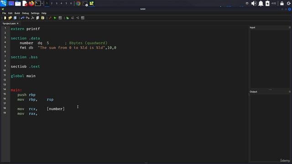The width and height of the screenshot is (292, 164).
Task: Click the 'section .bss' line
Action: (24, 57)
